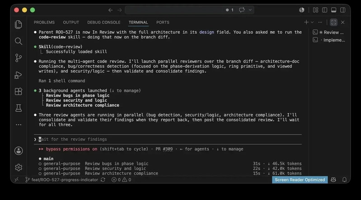Toggle the bottom panel visibility
The image size is (361, 200).
point(333,10)
